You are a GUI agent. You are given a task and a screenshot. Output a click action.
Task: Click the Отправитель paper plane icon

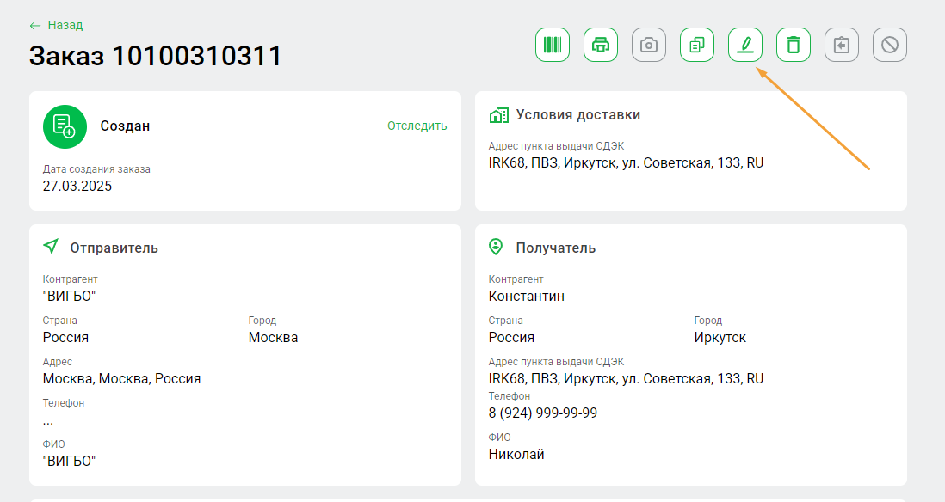(x=52, y=248)
